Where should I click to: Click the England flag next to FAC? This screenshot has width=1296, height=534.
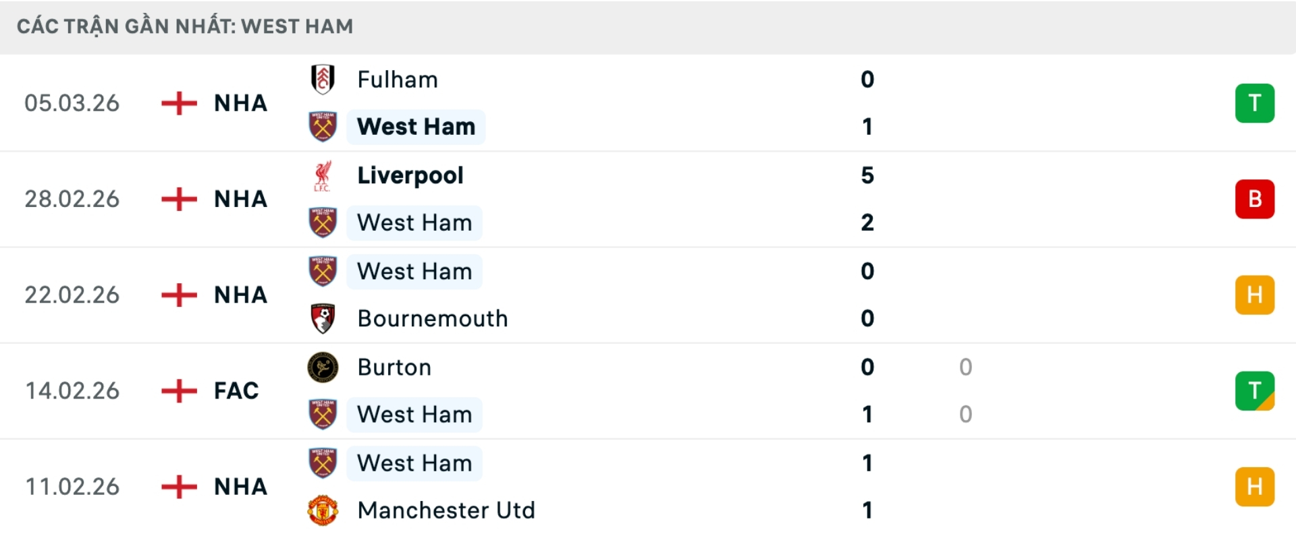(x=178, y=391)
